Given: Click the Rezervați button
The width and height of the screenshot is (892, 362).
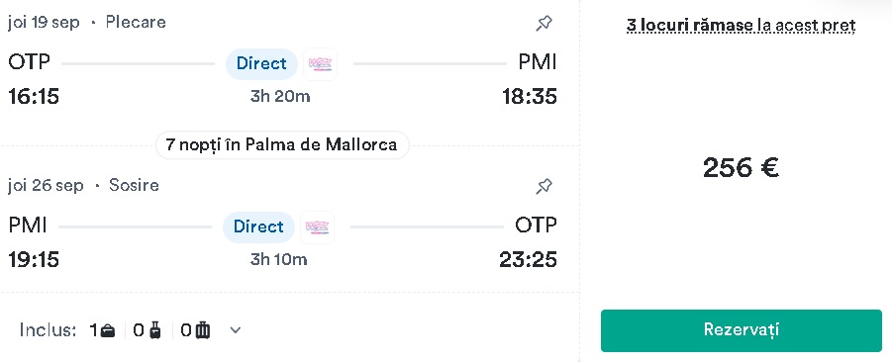Looking at the screenshot, I should (742, 330).
